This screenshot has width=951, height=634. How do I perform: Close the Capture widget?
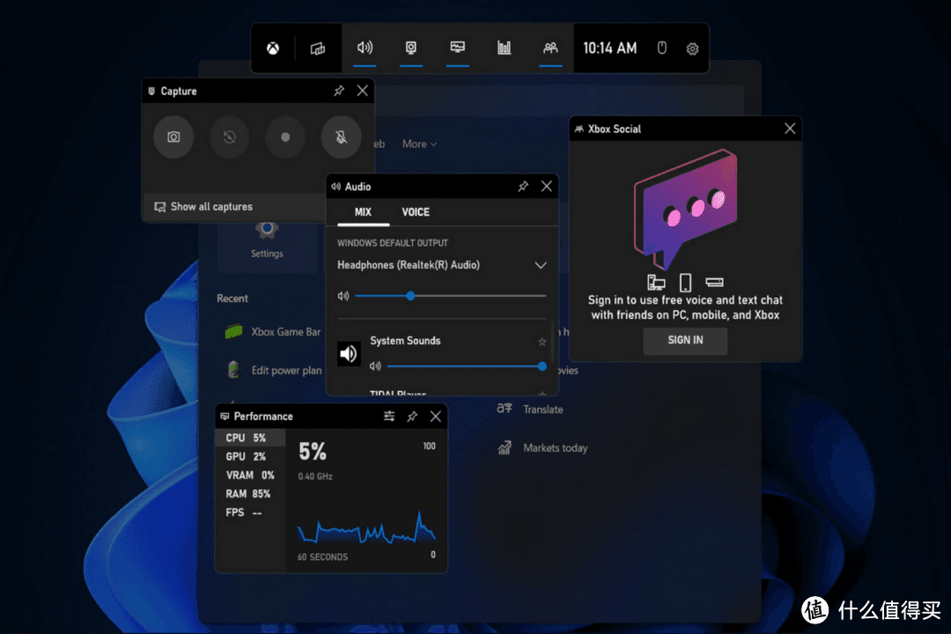[x=362, y=91]
